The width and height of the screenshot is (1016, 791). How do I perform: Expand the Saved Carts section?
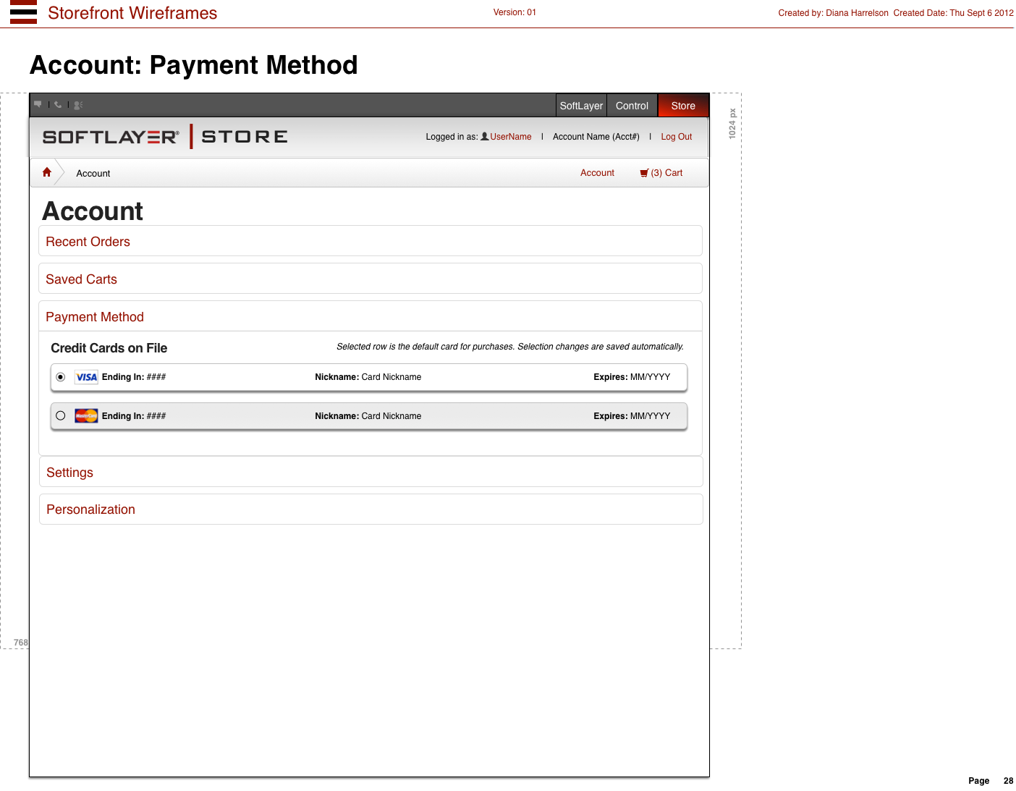[x=371, y=279]
